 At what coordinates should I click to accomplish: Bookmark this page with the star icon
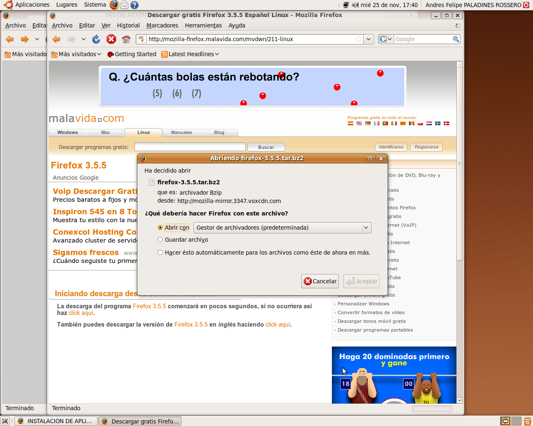(359, 39)
